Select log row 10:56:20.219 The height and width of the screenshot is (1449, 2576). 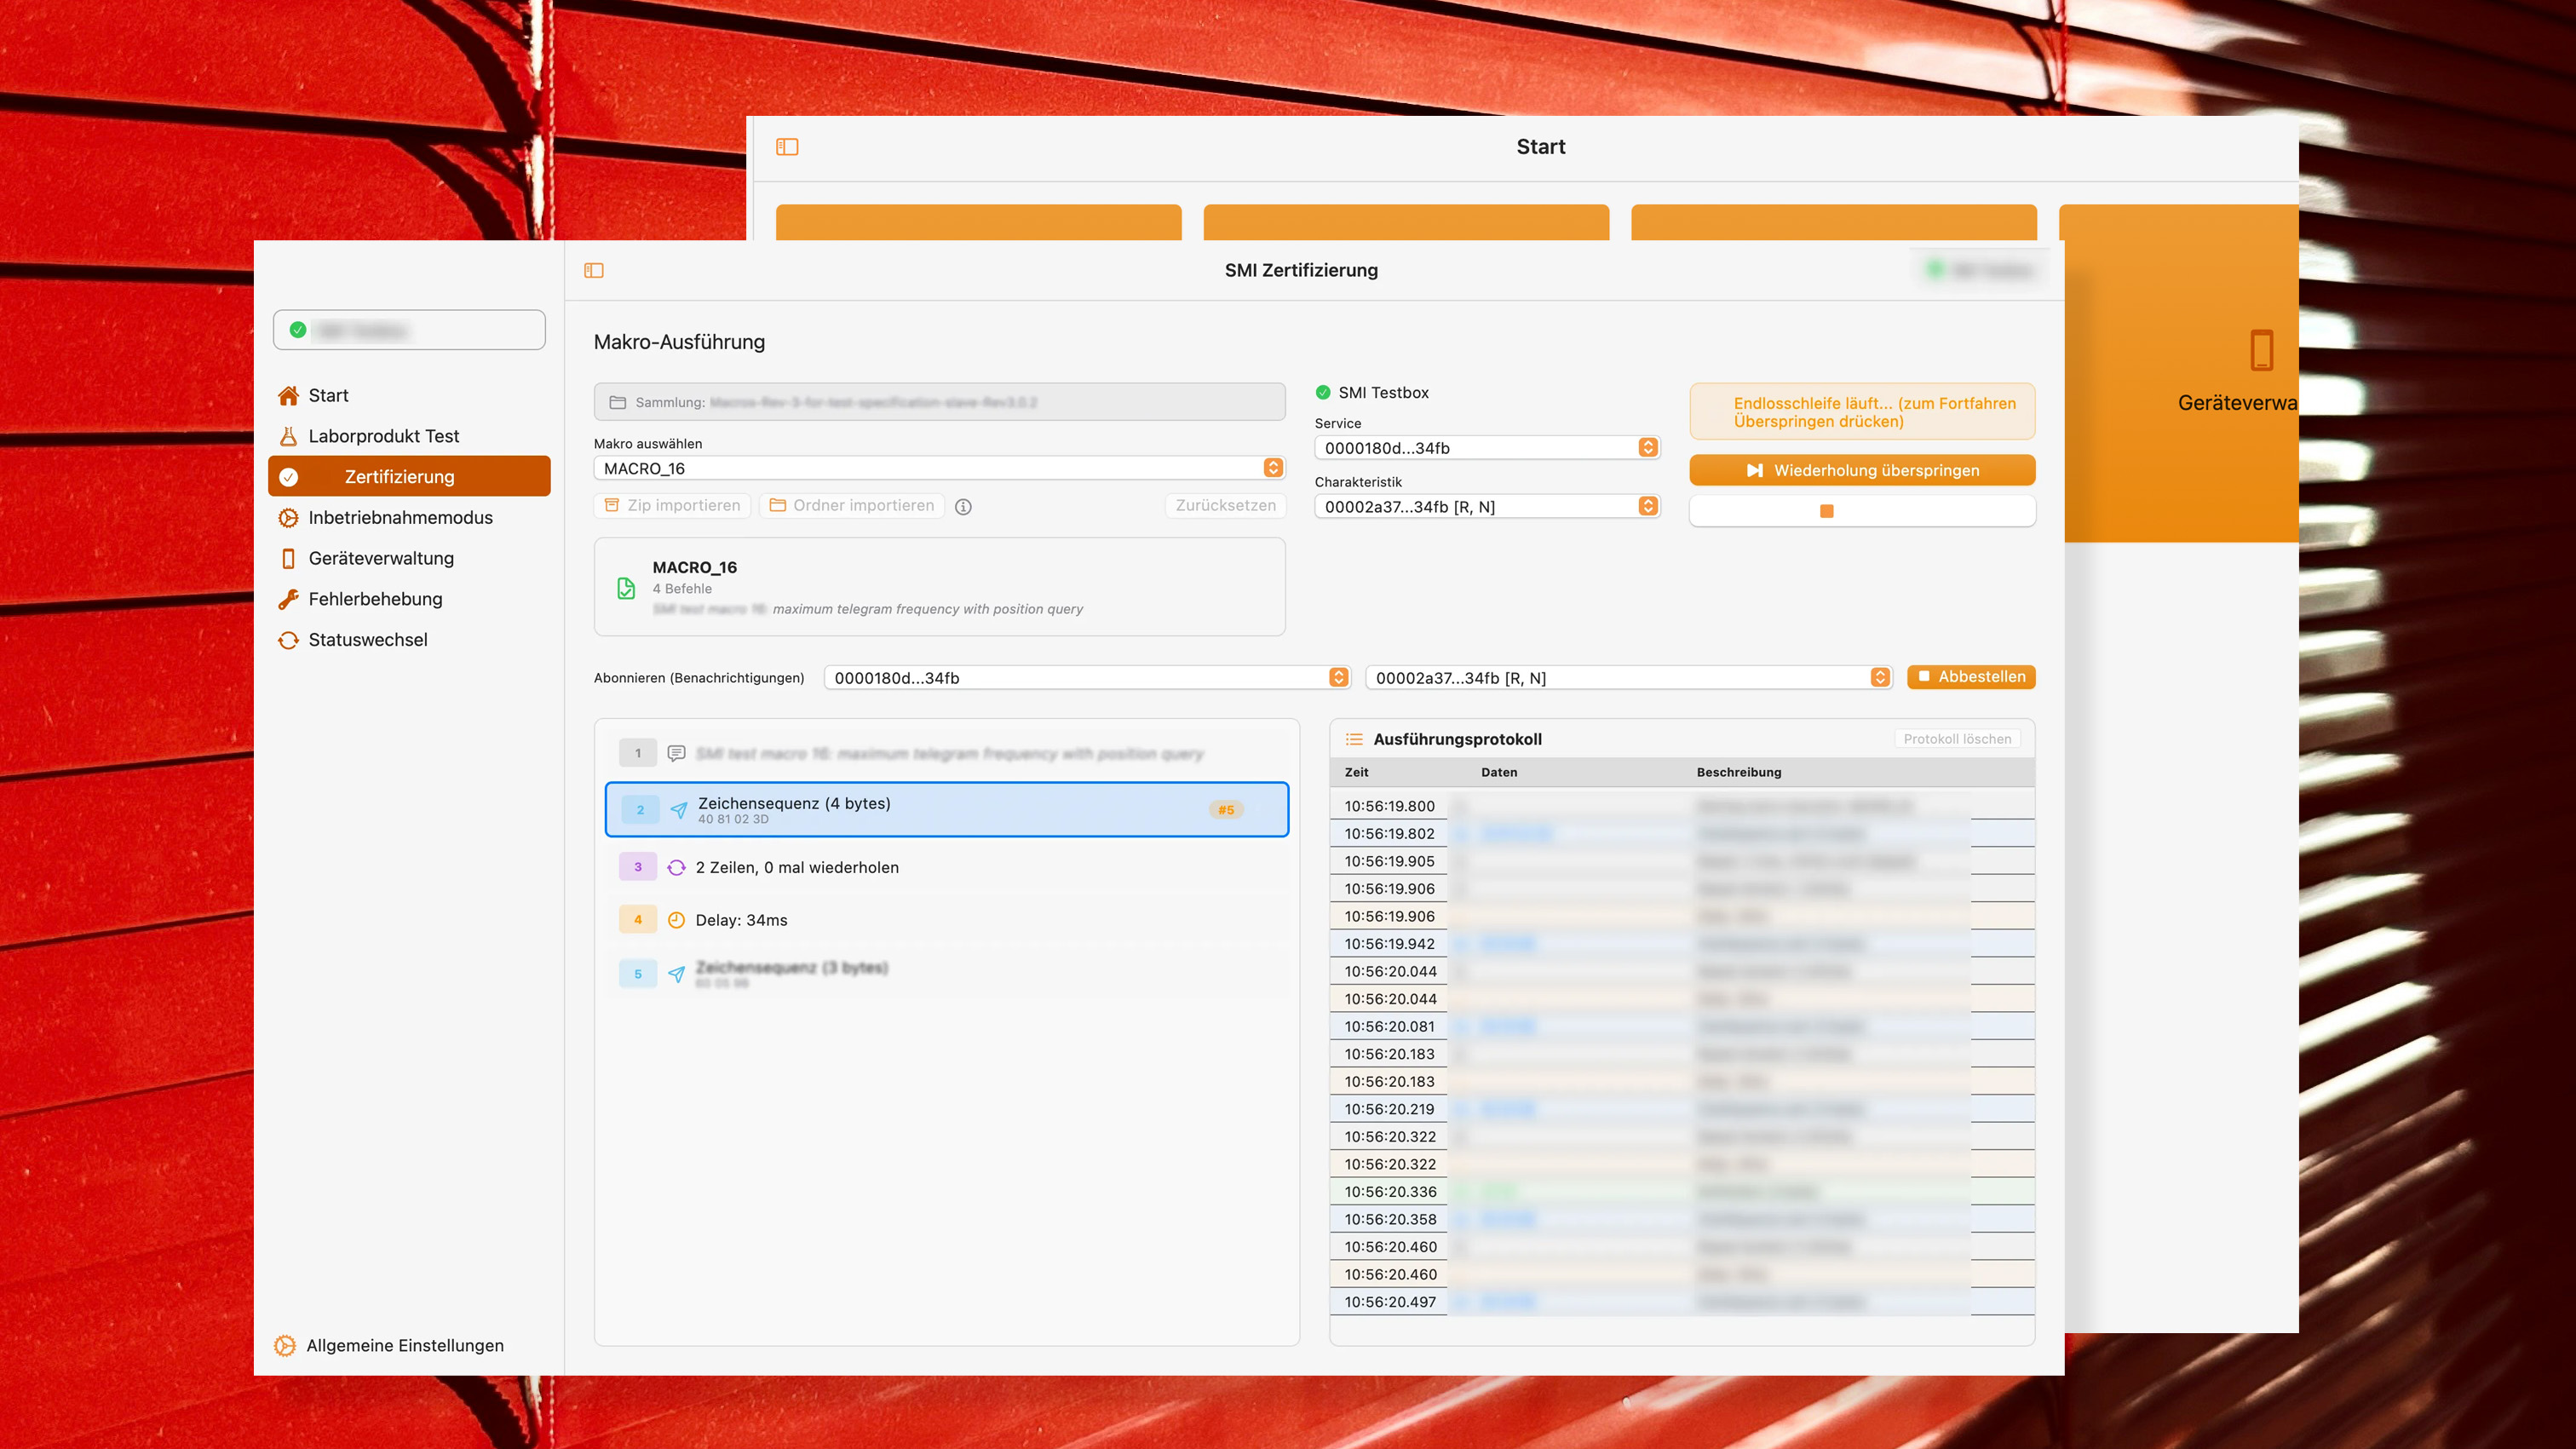coord(1682,1109)
